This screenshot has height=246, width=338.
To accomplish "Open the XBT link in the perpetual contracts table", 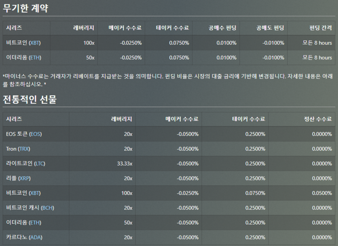I will pyautogui.click(x=35, y=43).
